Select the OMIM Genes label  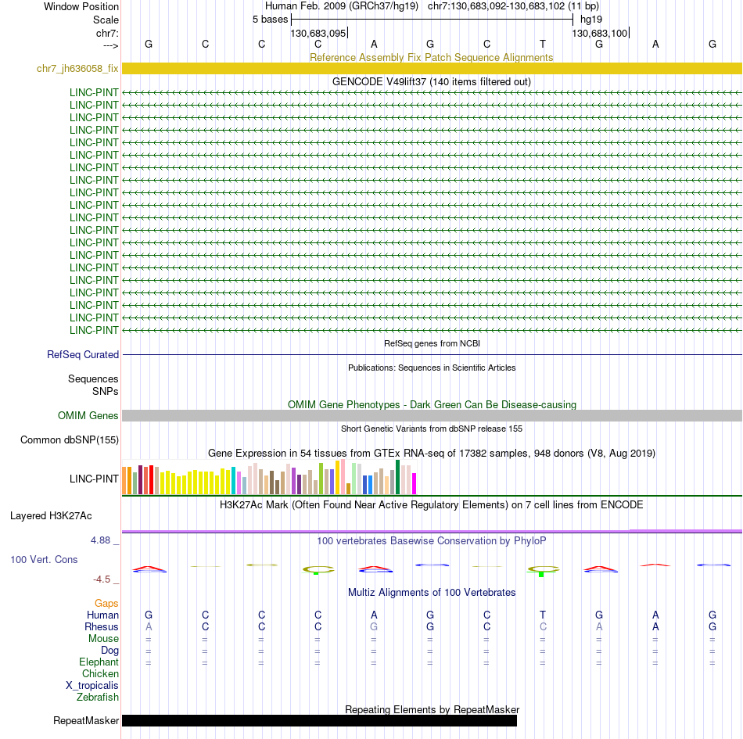pos(88,415)
